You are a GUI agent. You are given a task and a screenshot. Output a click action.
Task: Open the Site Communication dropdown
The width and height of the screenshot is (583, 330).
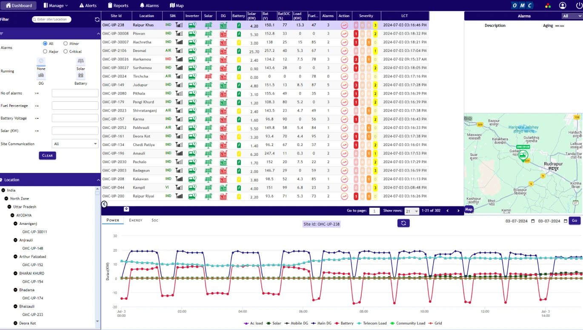point(75,143)
